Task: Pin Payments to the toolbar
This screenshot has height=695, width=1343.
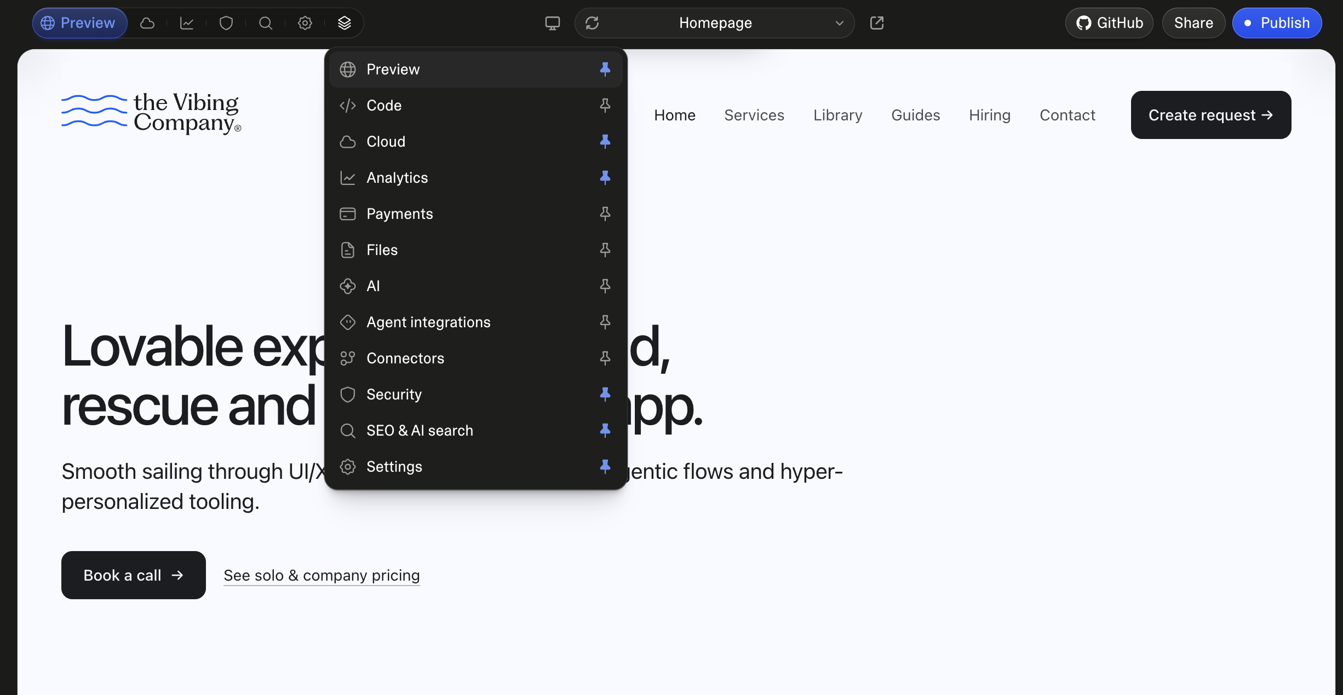Action: coord(605,214)
